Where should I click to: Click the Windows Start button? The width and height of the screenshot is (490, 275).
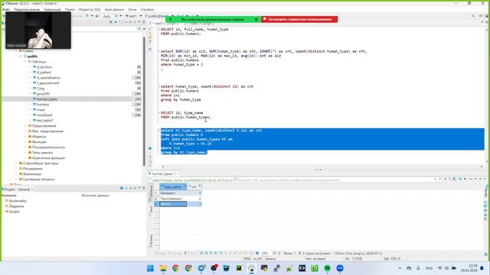coord(150,268)
